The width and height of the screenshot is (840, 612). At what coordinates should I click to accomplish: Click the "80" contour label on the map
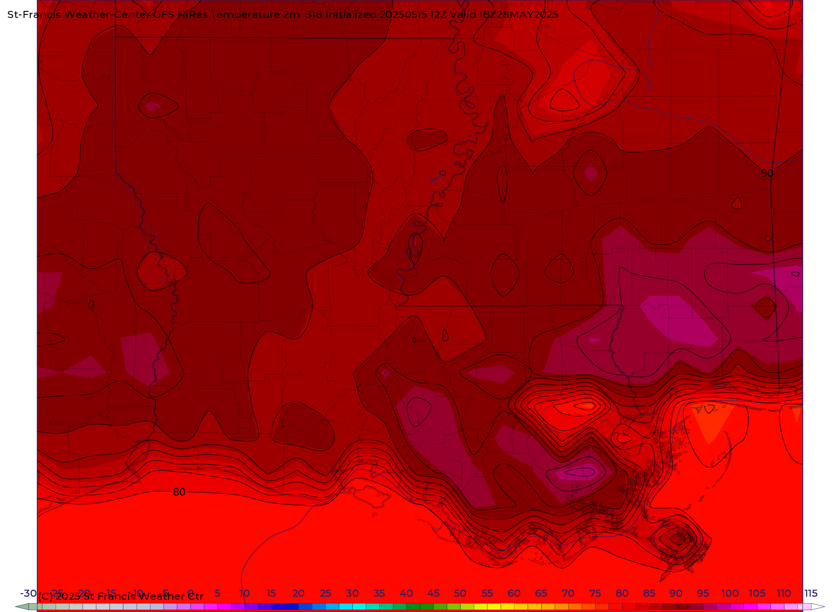pyautogui.click(x=179, y=492)
